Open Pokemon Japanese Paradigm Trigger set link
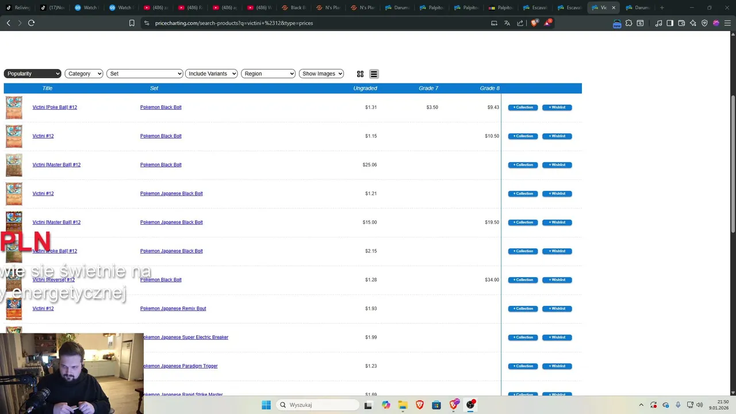This screenshot has height=414, width=736. (180, 366)
